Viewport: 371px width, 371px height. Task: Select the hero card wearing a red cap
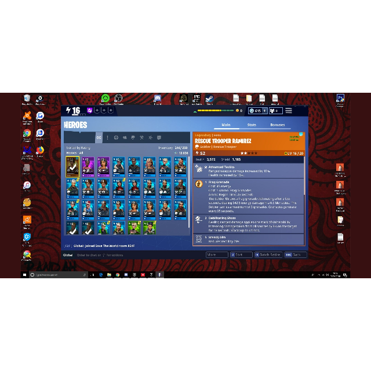coord(88,210)
